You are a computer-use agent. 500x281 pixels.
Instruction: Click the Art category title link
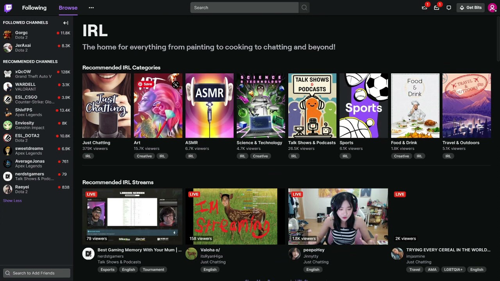pos(137,142)
